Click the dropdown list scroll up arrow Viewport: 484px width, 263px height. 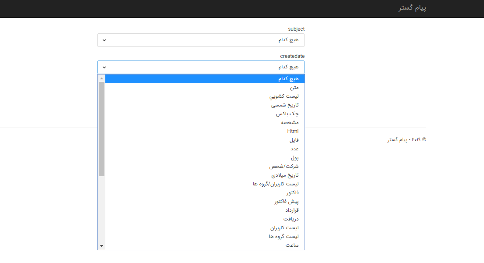[x=101, y=78]
